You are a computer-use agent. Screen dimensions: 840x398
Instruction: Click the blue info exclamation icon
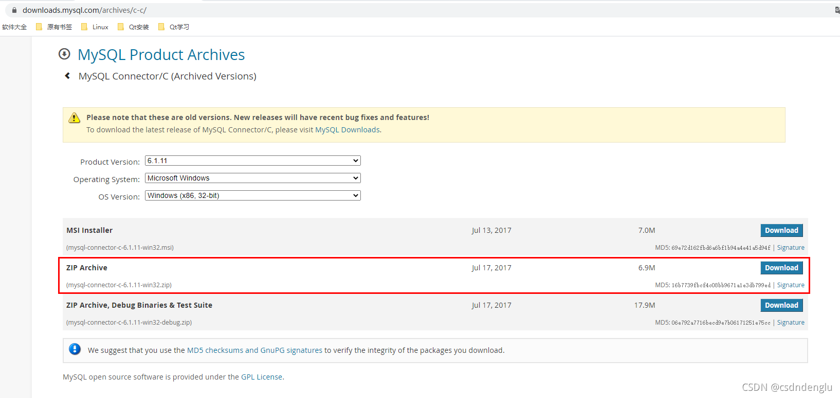point(75,349)
